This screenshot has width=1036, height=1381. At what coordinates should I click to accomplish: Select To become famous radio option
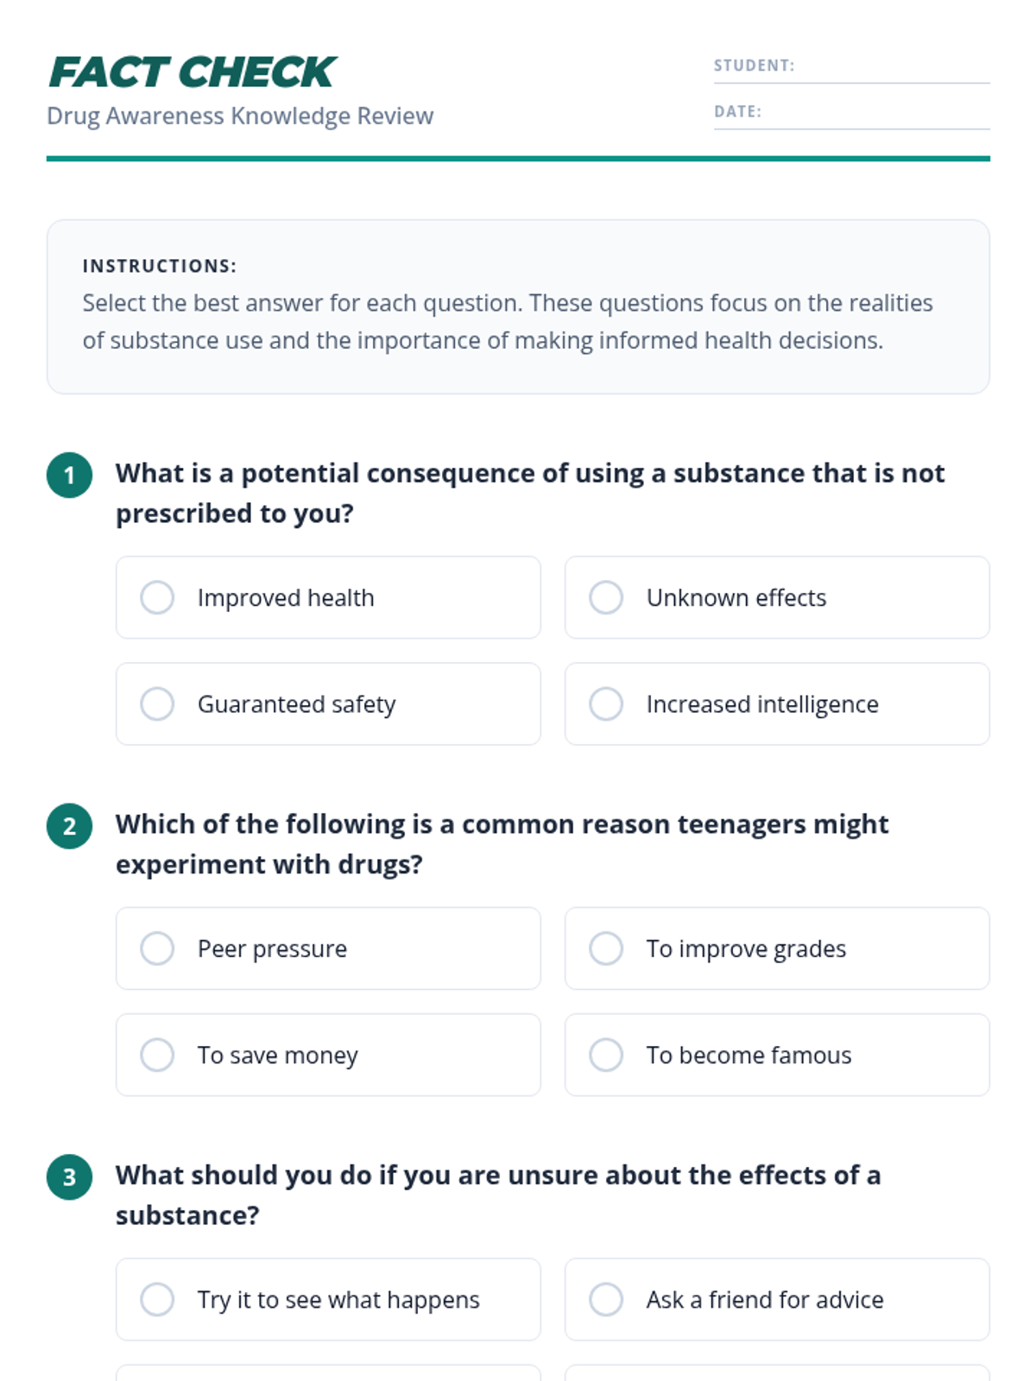point(777,1055)
